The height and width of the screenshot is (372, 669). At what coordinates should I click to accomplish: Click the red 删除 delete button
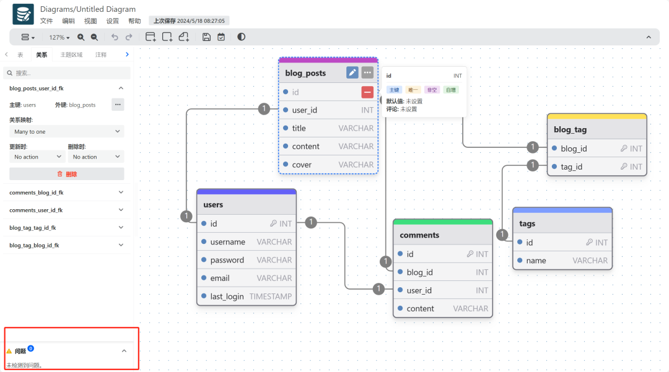(67, 174)
